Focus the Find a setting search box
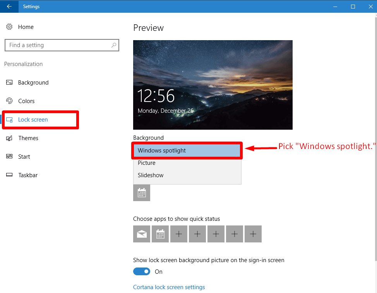 coord(62,45)
